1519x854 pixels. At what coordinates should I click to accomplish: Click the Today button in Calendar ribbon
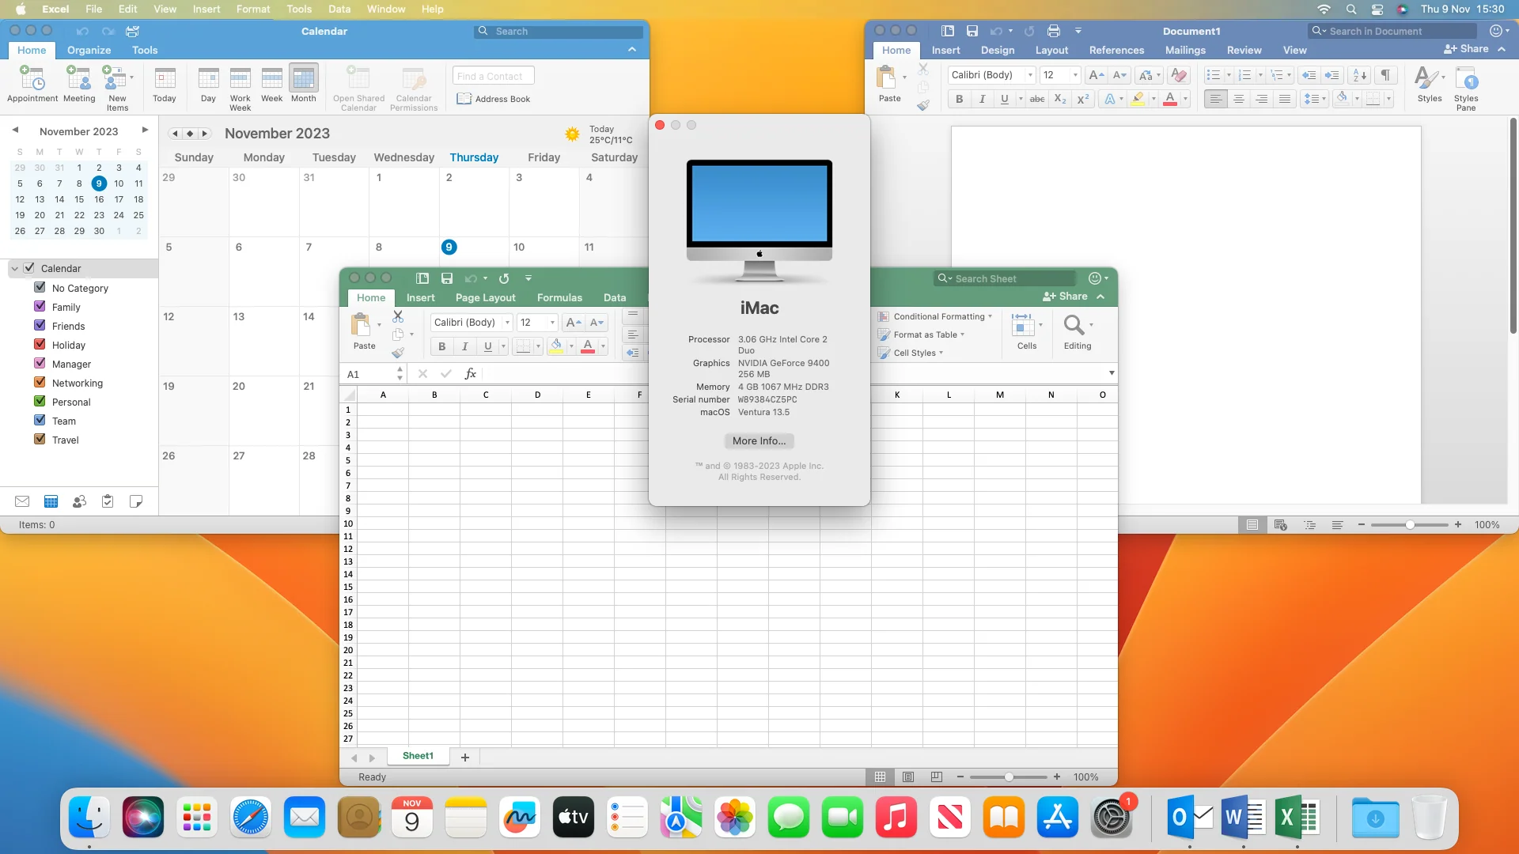click(165, 85)
